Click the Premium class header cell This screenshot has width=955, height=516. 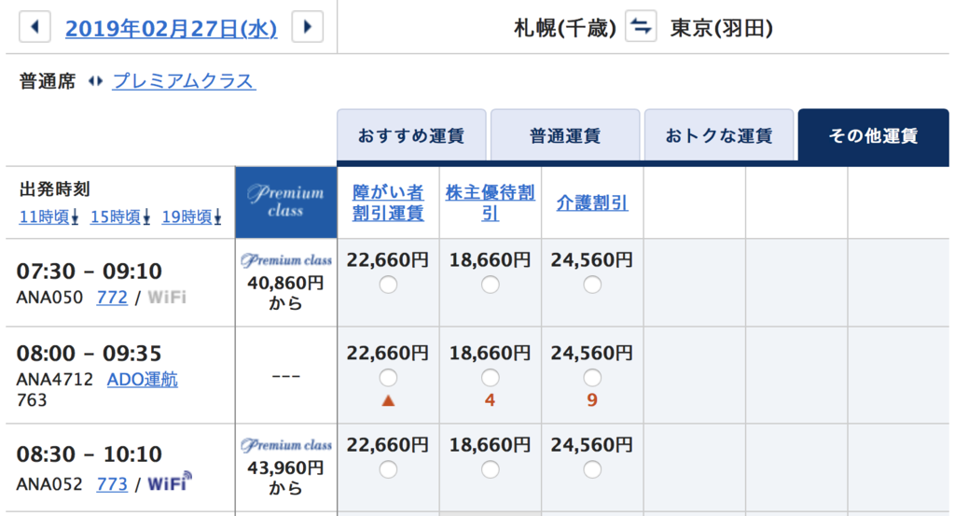[x=286, y=202]
